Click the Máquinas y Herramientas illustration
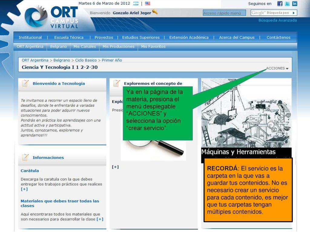Image resolution: width=310 pixels, height=232 pixels. click(246, 113)
